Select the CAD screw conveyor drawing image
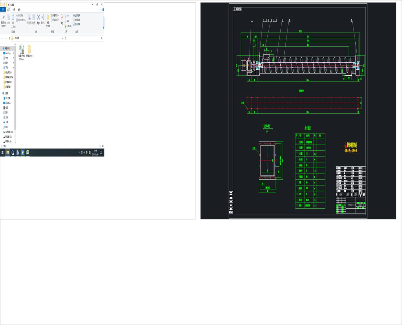The height and width of the screenshot is (325, 402). 298,111
